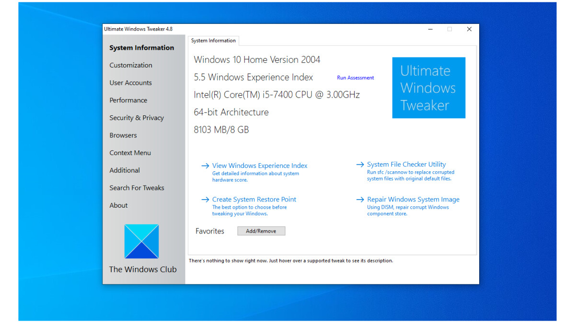
Task: Click 'The best option to choose' description
Action: (250, 211)
